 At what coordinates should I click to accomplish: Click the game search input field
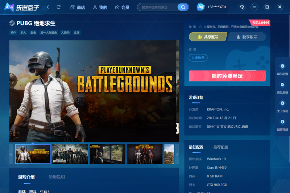(158, 7)
